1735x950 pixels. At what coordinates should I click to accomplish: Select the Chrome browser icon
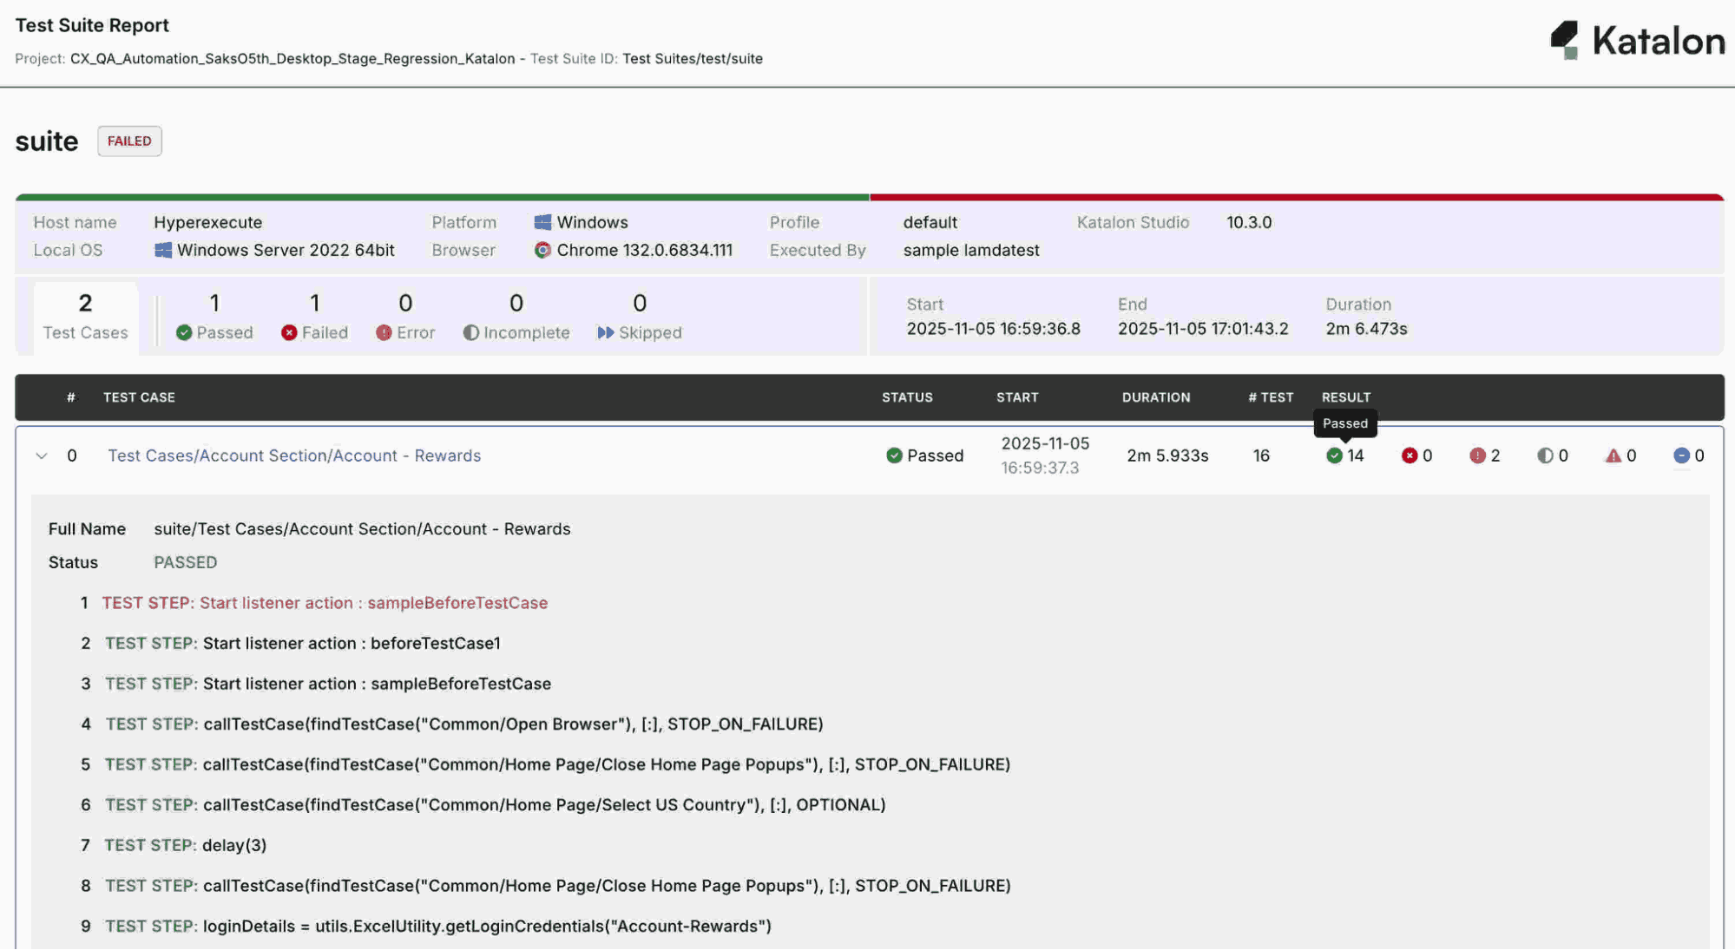pos(543,251)
